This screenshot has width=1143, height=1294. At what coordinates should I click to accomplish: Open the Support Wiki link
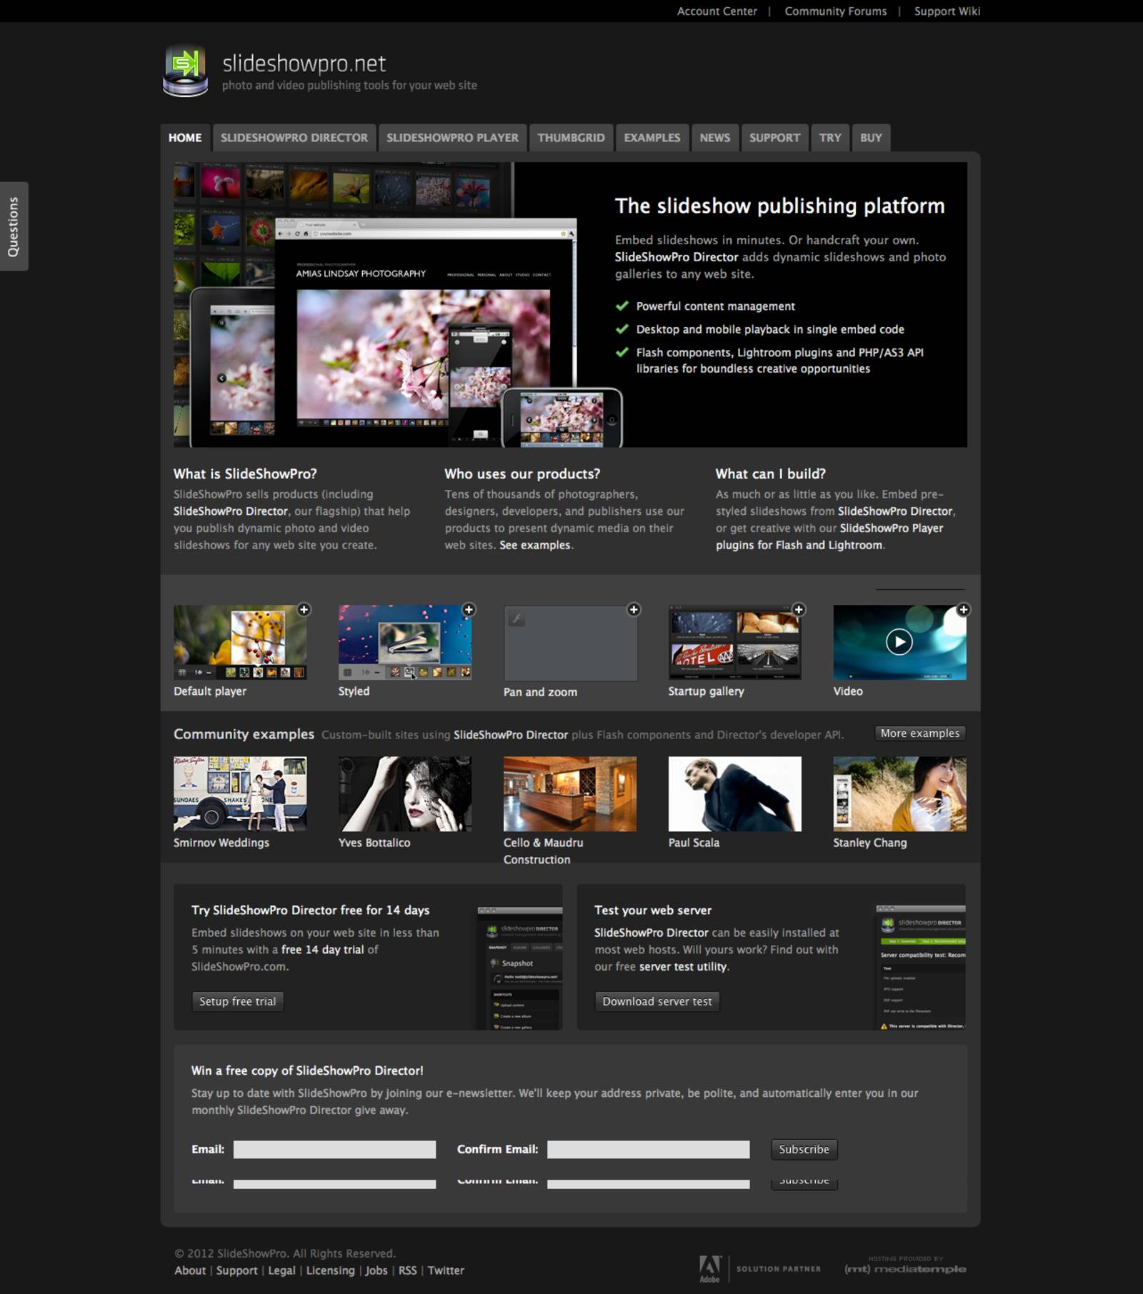[947, 11]
